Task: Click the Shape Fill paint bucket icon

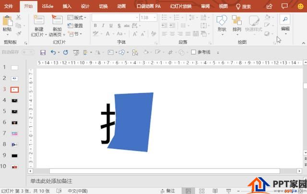Action: click(268, 17)
